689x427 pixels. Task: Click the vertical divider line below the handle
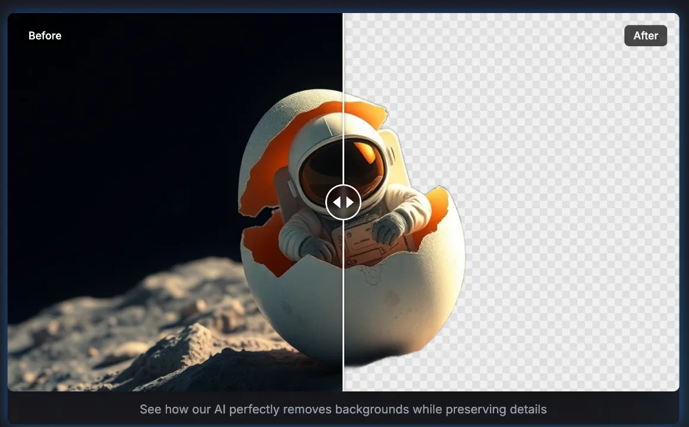coord(343,308)
